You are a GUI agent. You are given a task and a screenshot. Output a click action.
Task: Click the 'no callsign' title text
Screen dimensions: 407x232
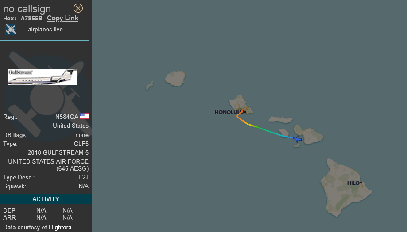click(x=27, y=9)
